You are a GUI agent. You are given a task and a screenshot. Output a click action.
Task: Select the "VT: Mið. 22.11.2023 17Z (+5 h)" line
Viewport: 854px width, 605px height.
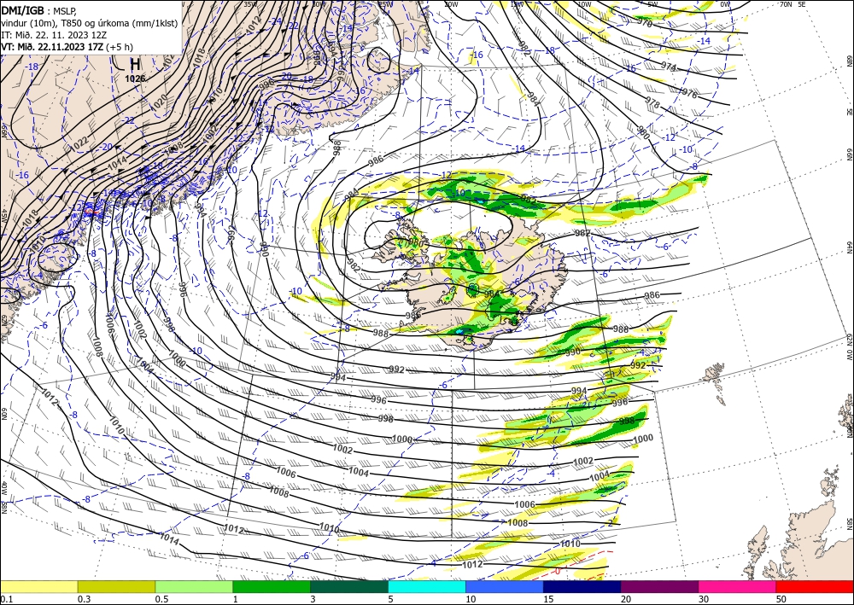[67, 47]
